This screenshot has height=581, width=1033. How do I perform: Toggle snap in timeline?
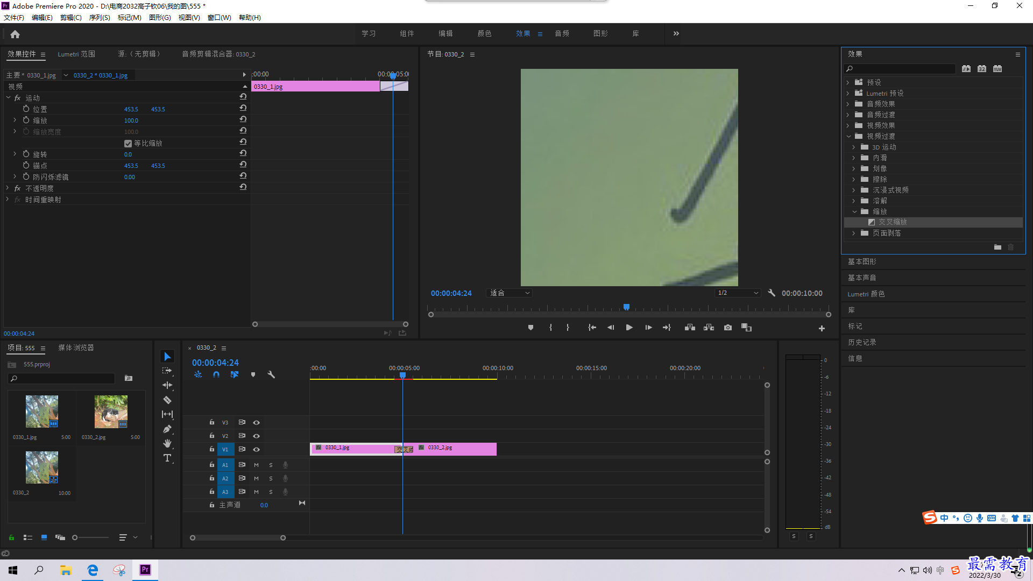(216, 374)
